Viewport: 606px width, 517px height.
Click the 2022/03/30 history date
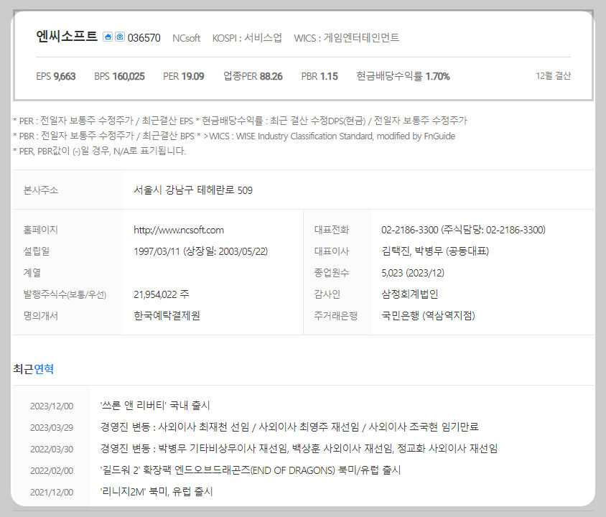coord(52,450)
